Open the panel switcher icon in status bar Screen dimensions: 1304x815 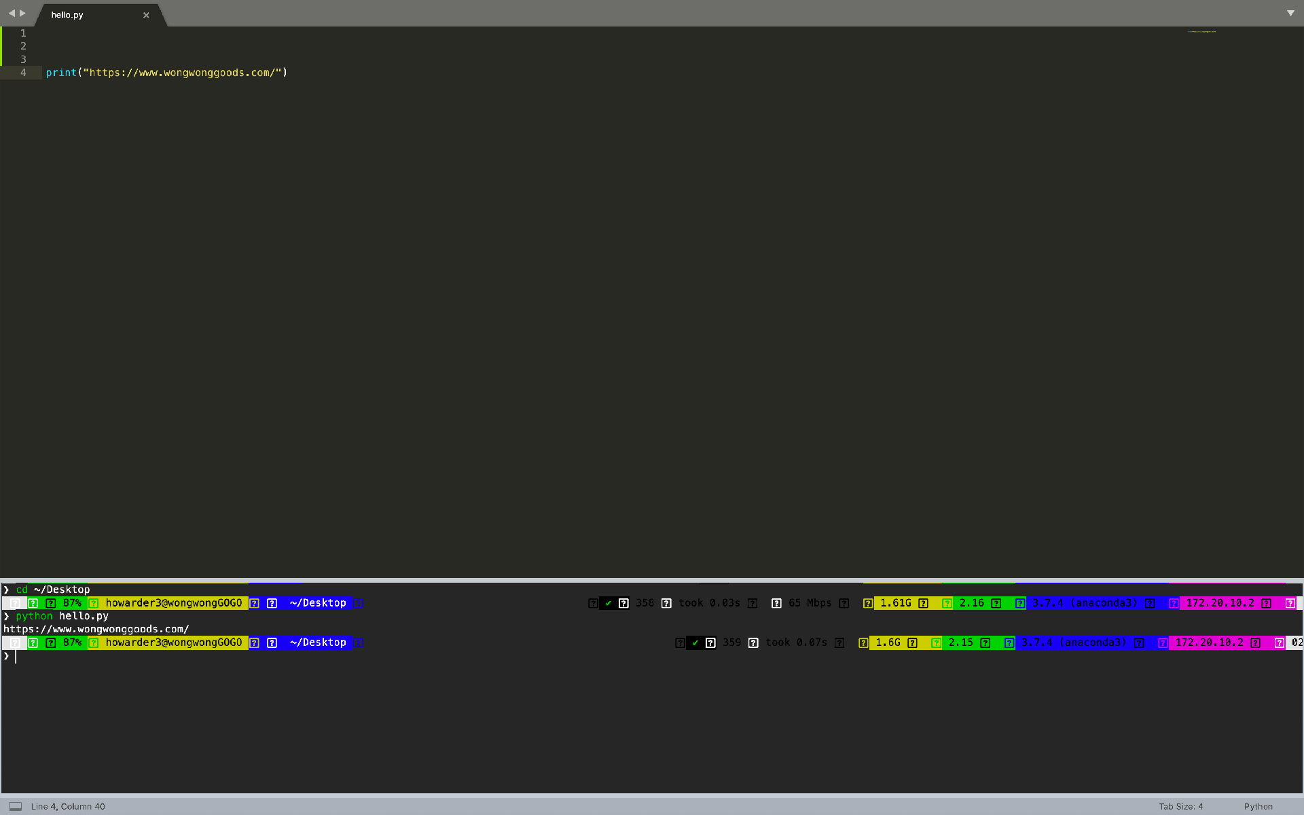click(15, 806)
